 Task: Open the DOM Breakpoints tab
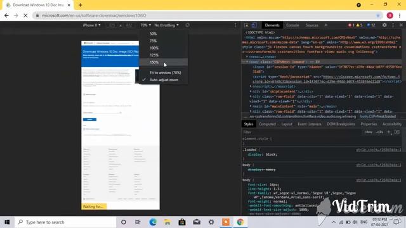341,124
